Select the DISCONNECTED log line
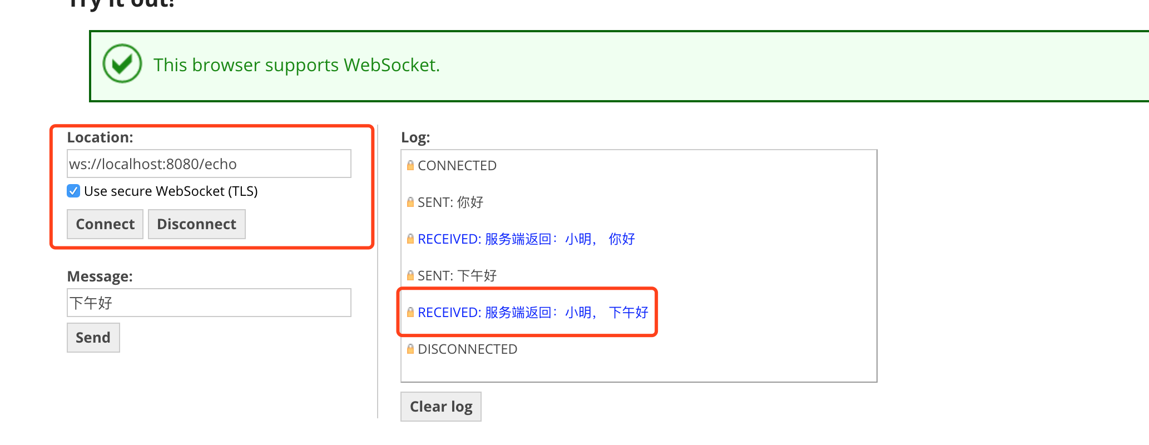 467,349
